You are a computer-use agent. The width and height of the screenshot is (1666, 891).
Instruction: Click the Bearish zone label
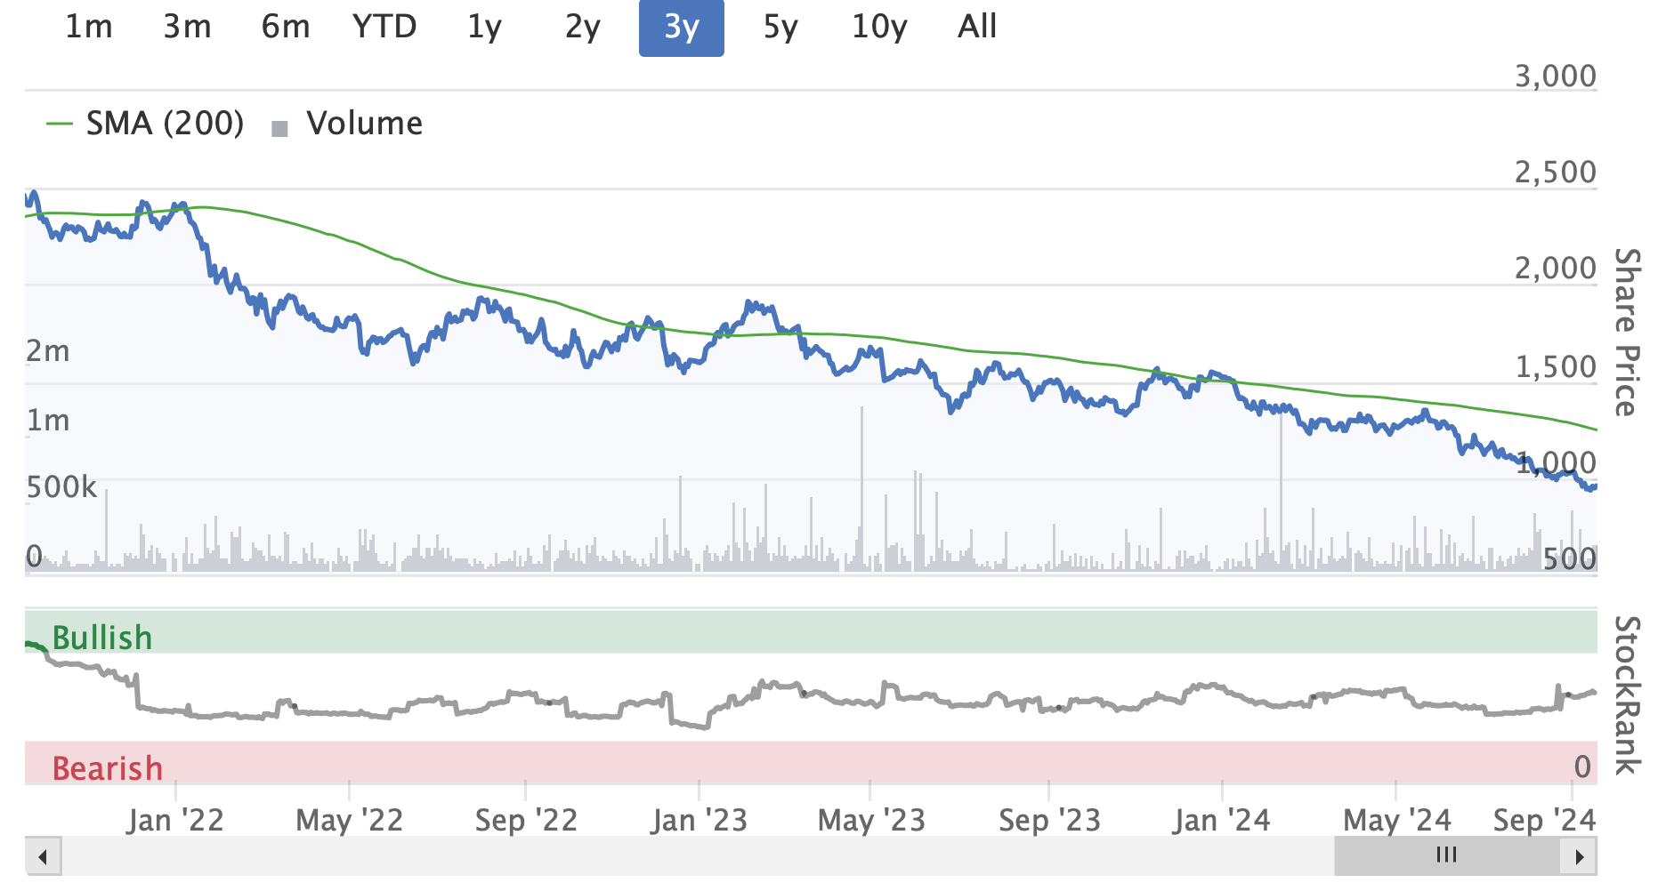[108, 768]
